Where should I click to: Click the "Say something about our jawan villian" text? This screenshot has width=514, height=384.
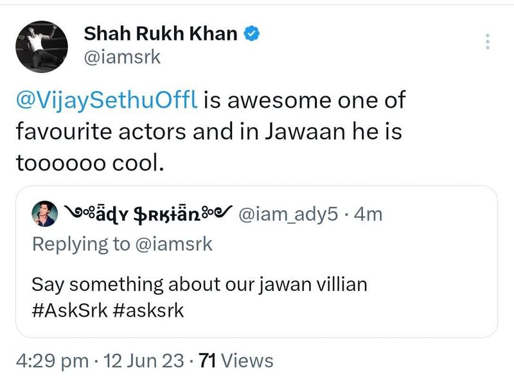199,284
